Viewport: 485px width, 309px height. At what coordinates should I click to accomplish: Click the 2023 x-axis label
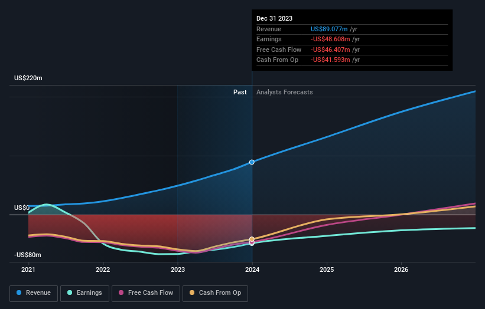(x=178, y=269)
